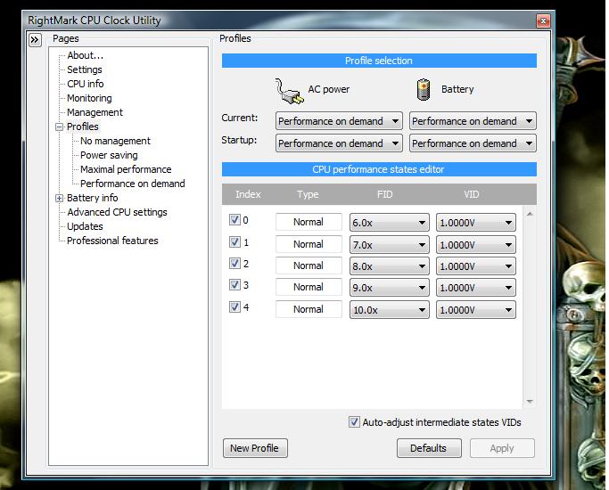The height and width of the screenshot is (490, 609).
Task: Click the CPU performance states editor header
Action: coord(379,169)
